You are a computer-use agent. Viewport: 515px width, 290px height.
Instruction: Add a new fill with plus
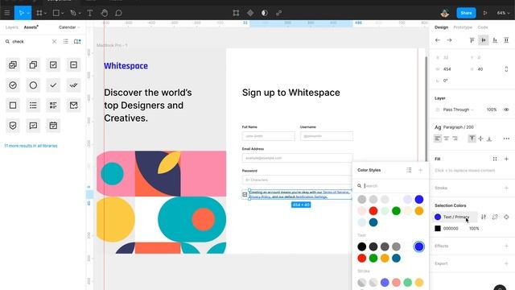click(506, 159)
